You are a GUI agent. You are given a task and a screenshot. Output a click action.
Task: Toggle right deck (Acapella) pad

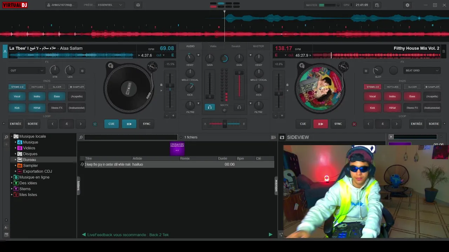(x=432, y=96)
